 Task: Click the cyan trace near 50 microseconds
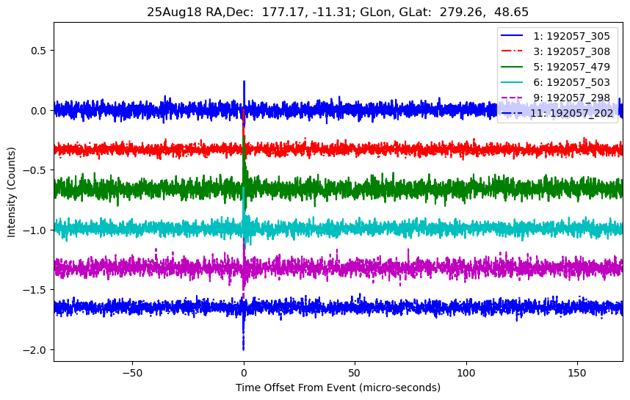(x=355, y=228)
